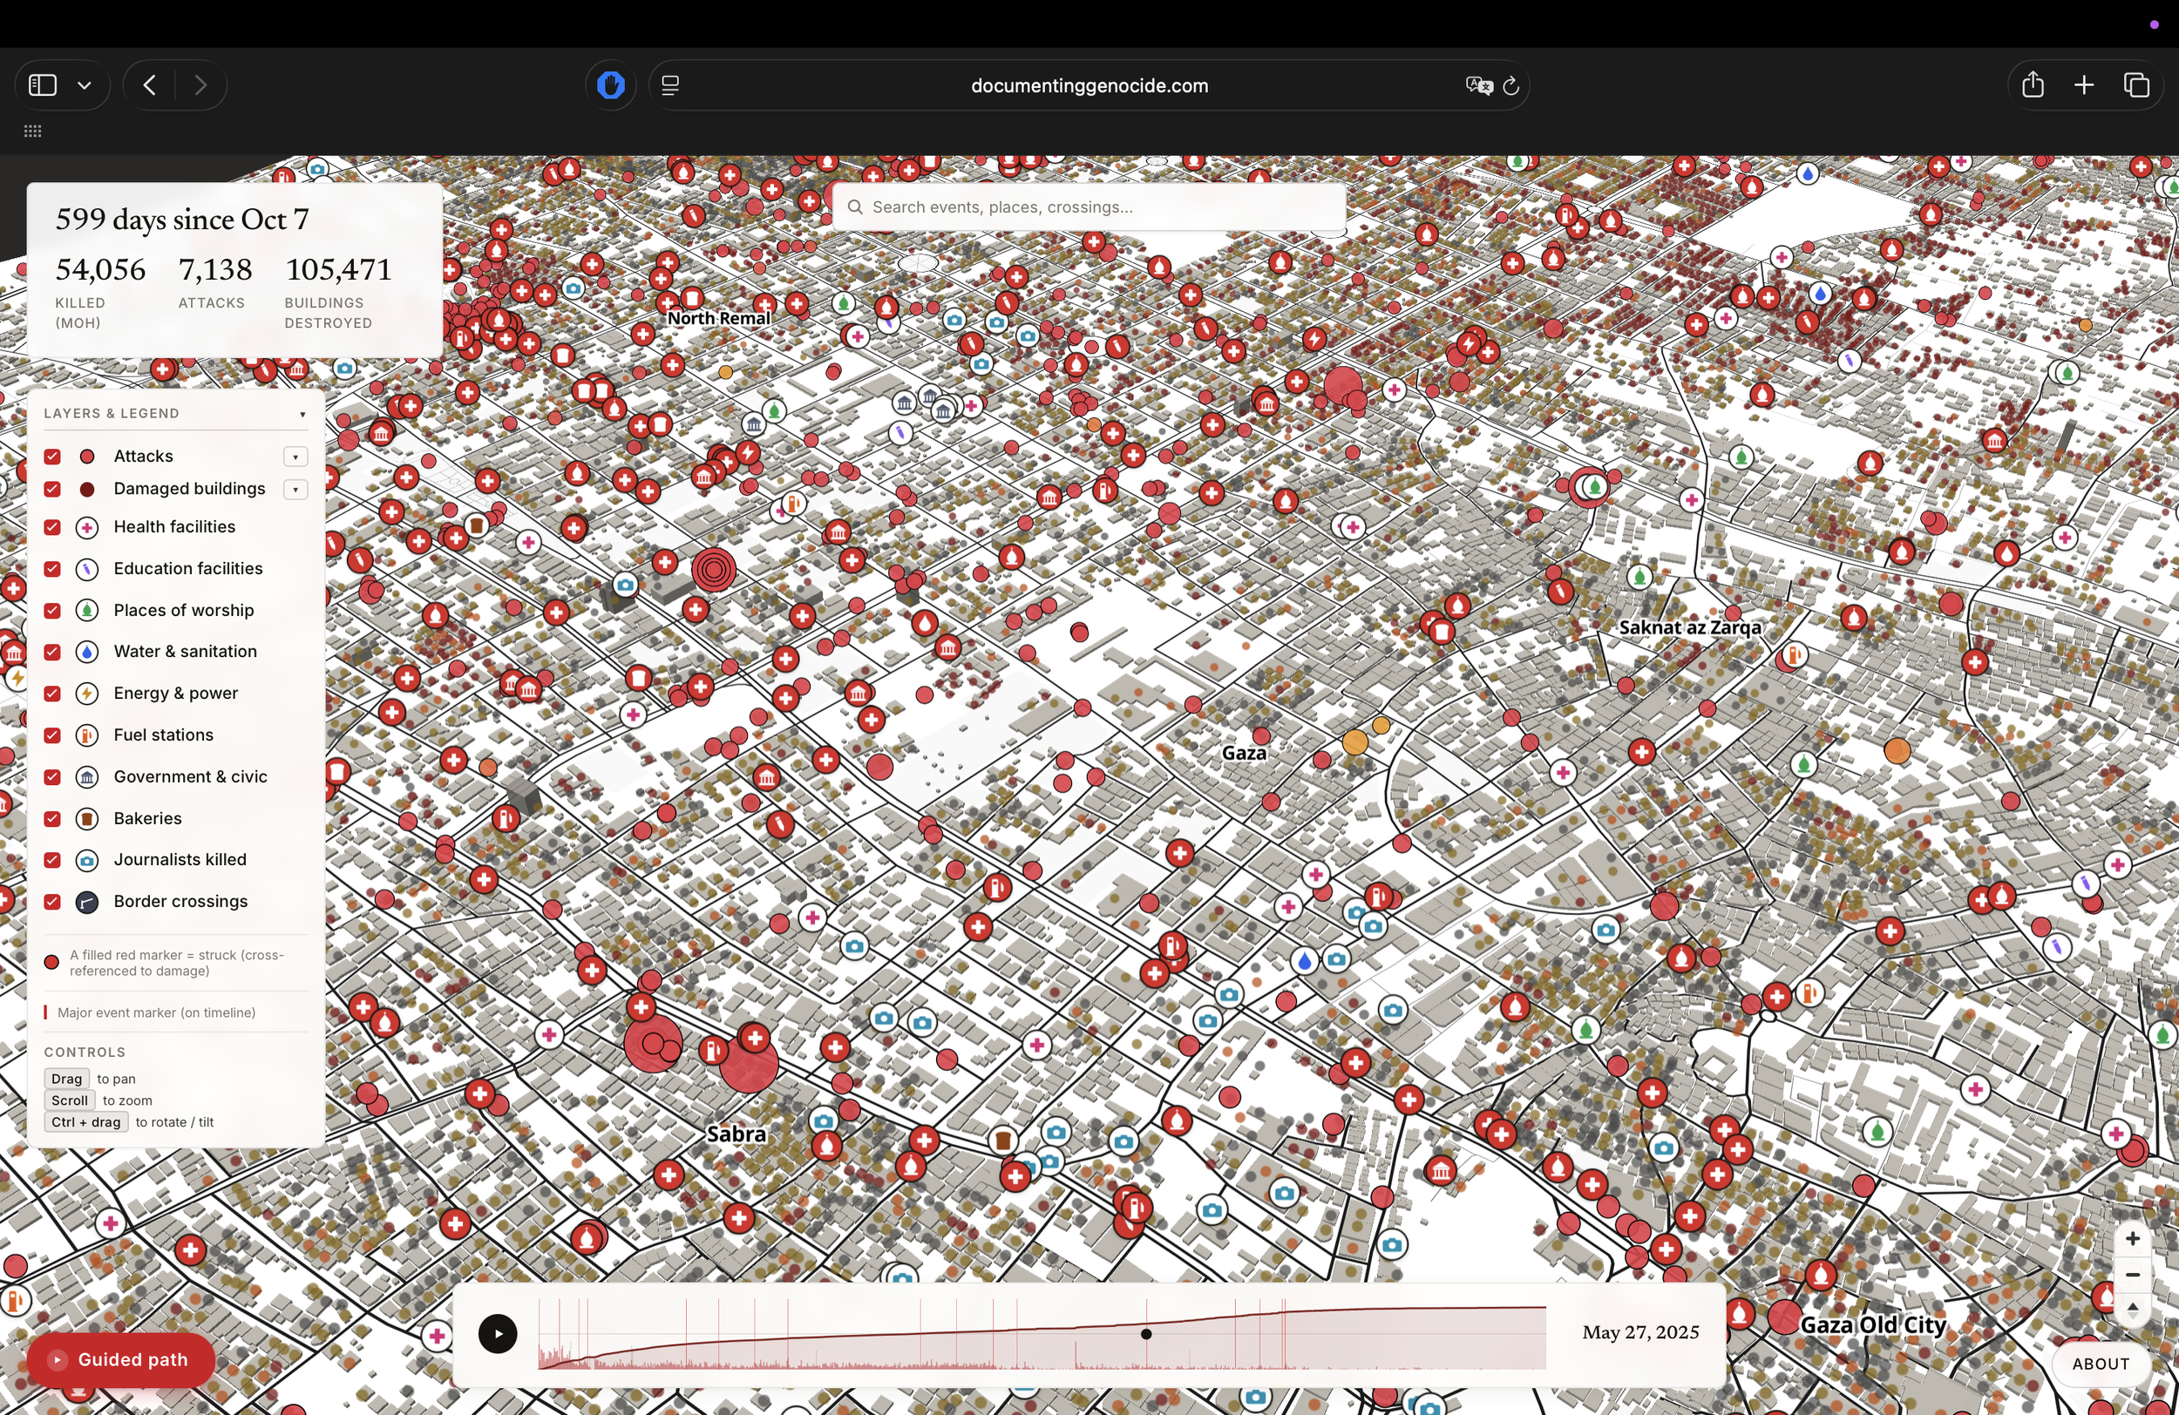Click the Damaged buildings dark red swatch
The height and width of the screenshot is (1415, 2179).
[87, 489]
